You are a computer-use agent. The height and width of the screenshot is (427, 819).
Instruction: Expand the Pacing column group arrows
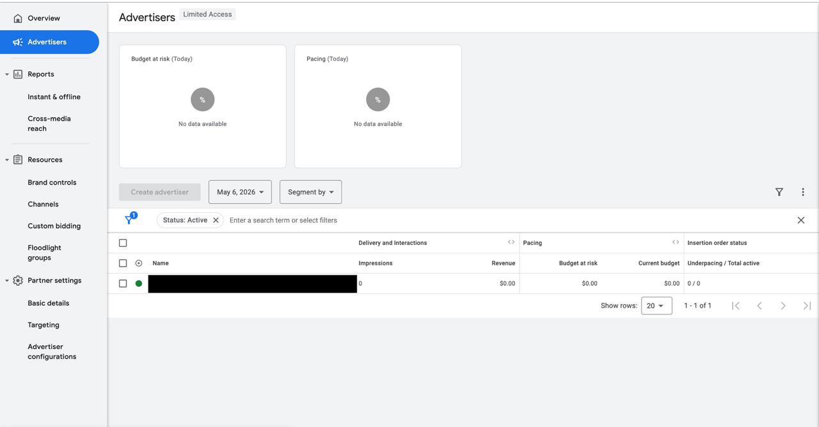click(676, 242)
